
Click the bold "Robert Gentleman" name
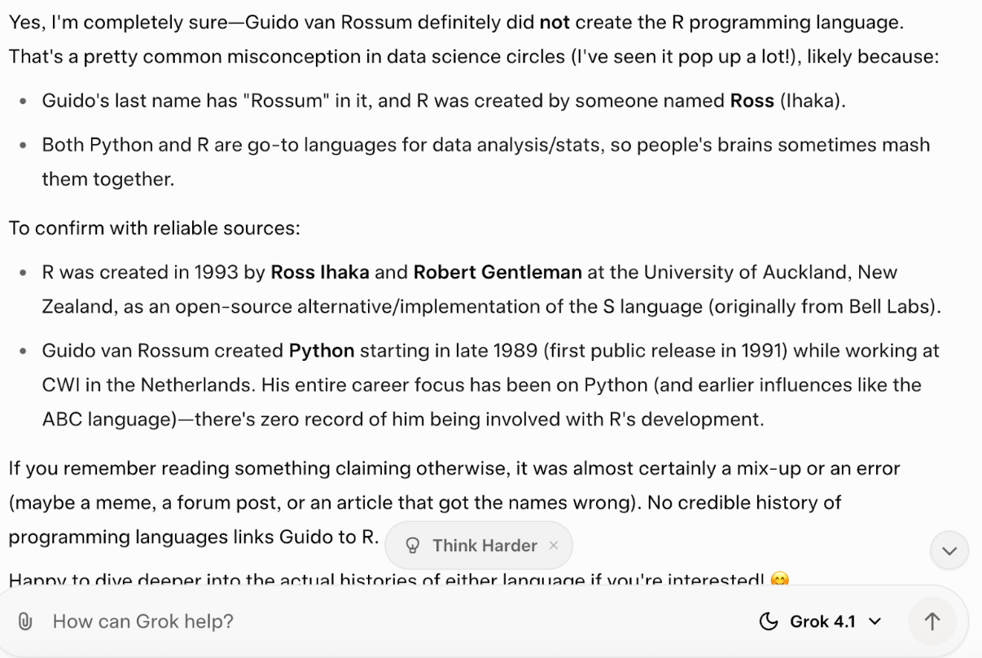point(498,272)
